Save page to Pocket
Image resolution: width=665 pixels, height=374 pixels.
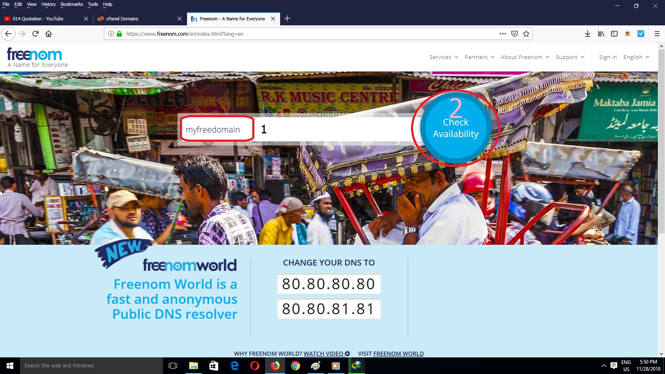(x=515, y=34)
